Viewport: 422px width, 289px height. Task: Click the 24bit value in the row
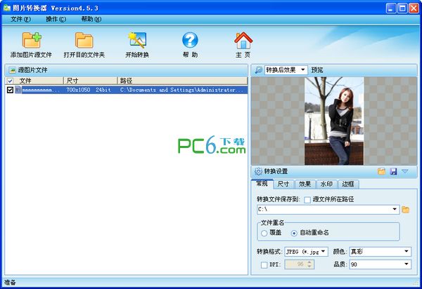point(103,90)
